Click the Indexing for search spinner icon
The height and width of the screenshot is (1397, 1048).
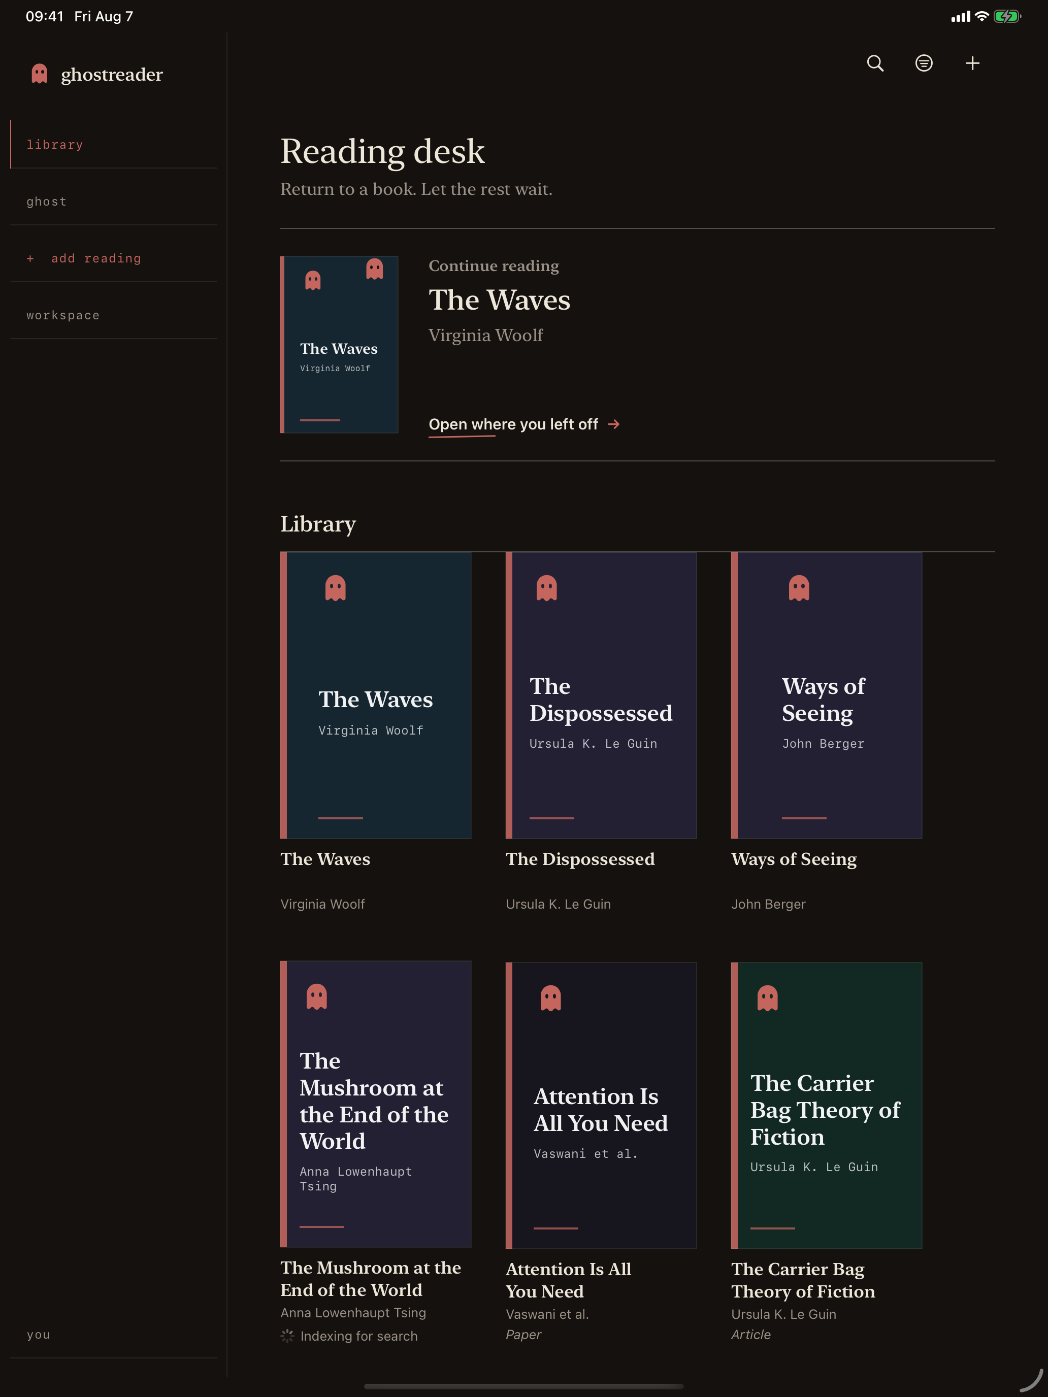point(287,1336)
